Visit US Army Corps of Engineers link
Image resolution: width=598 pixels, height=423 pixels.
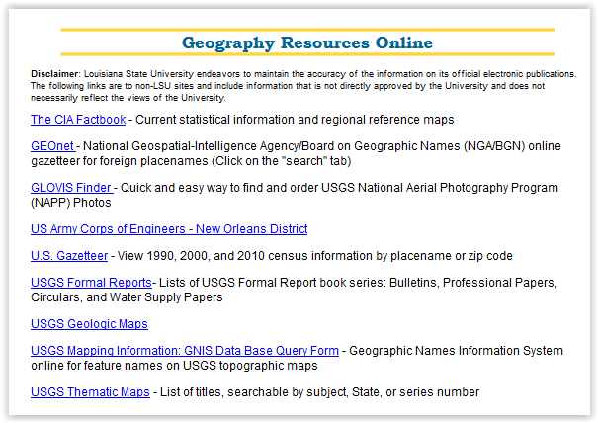(169, 229)
